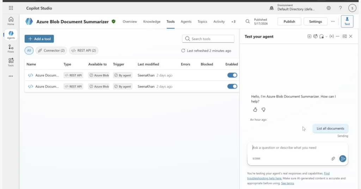
Task: Click the agent logo icon beside title
Action: tap(29, 21)
